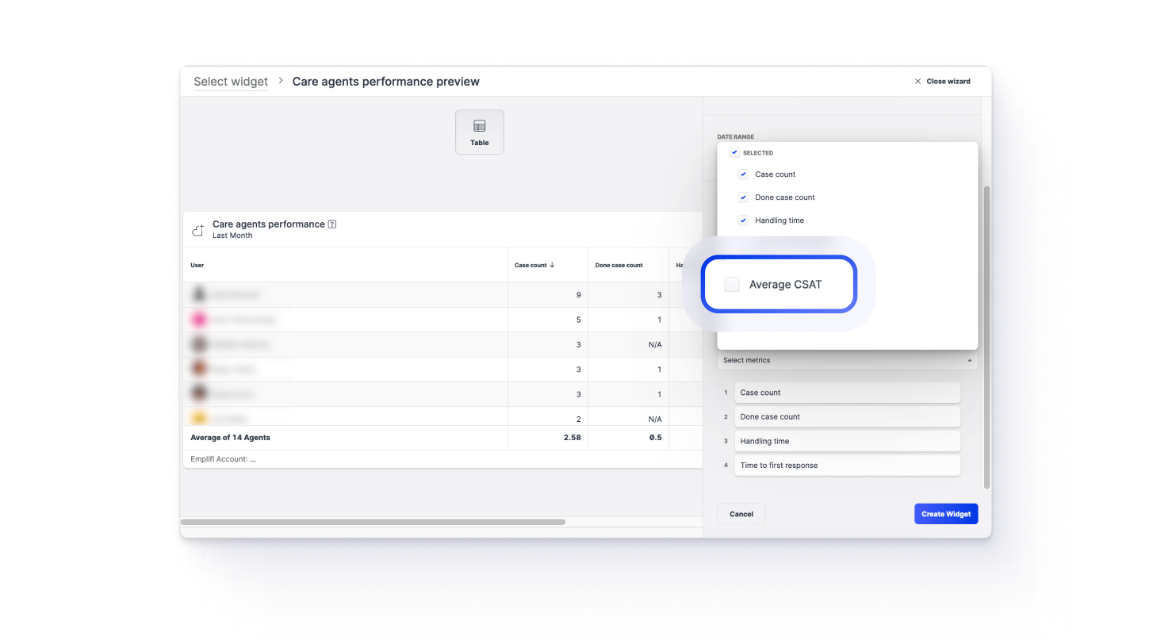Click the help icon beside Care agents performance
The image size is (1172, 640).
332,224
